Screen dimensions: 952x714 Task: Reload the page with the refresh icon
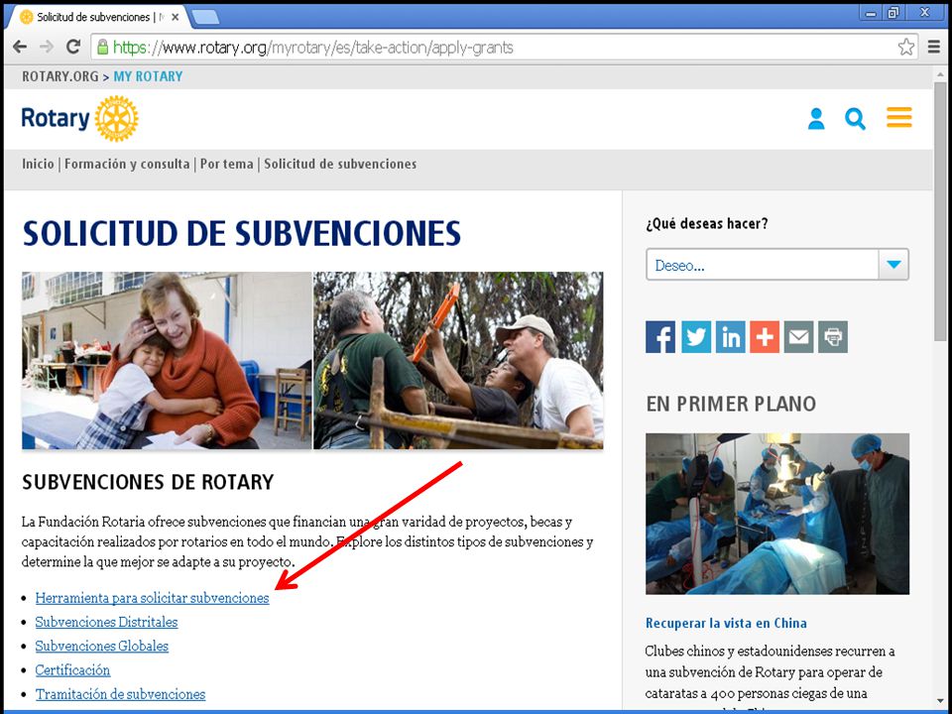coord(73,47)
